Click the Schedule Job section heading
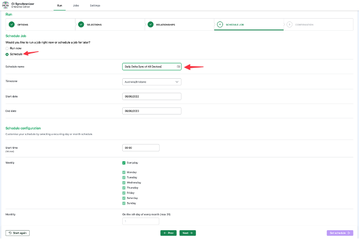The height and width of the screenshot is (239, 359). point(16,36)
